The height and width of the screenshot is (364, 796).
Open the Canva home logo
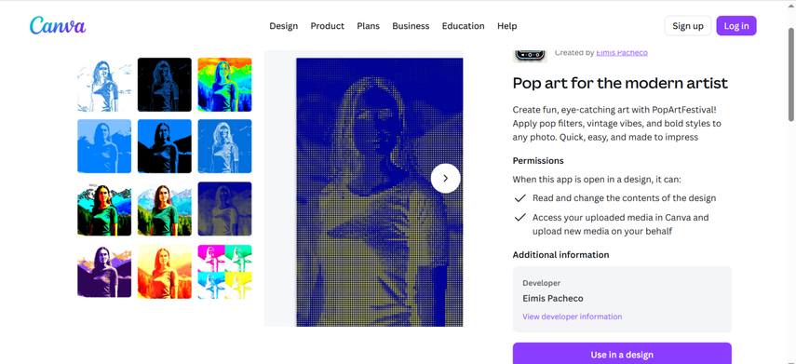point(58,25)
